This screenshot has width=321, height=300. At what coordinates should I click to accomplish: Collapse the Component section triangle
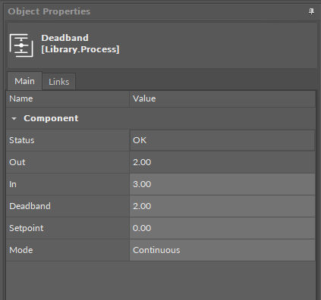click(14, 118)
